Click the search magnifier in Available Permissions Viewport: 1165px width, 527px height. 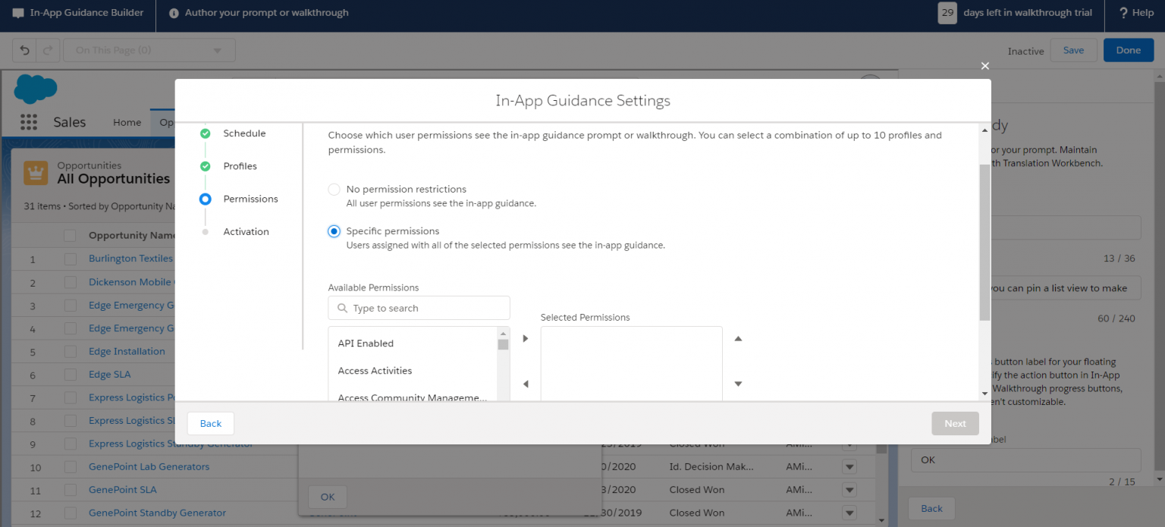pyautogui.click(x=342, y=308)
